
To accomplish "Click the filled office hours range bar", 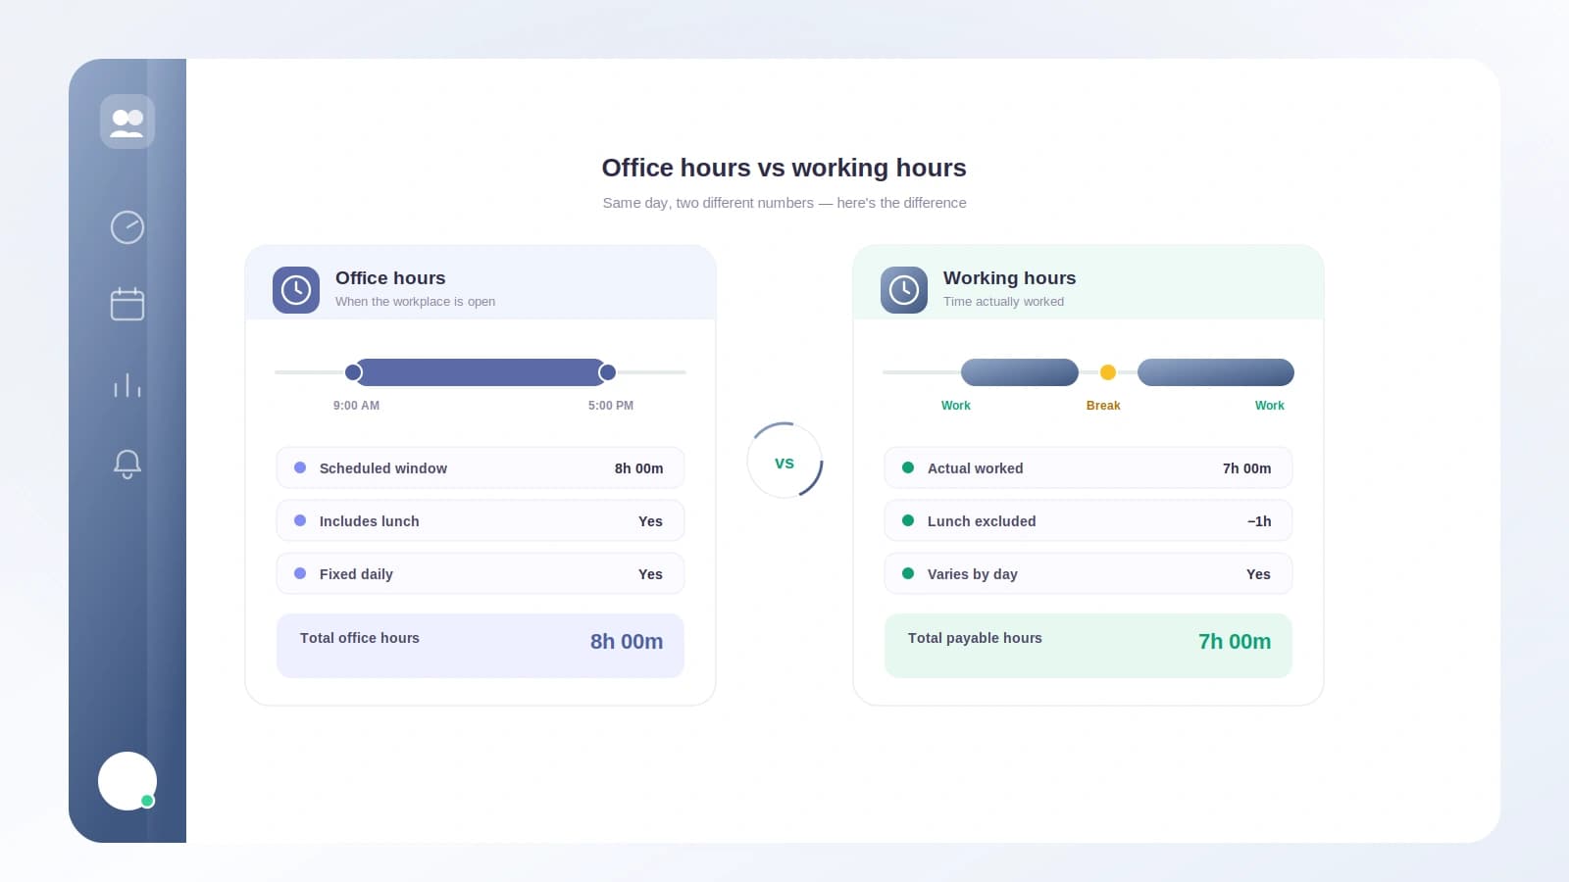I will click(x=481, y=372).
